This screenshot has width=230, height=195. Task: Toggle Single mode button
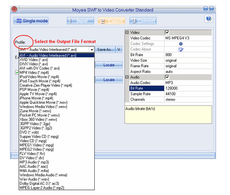pos(31,21)
